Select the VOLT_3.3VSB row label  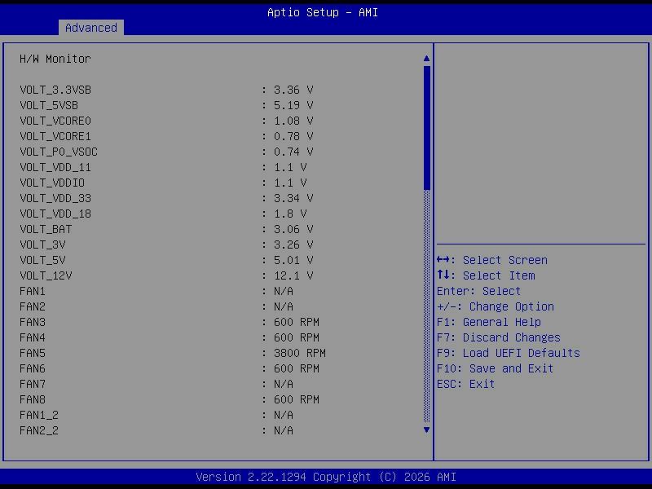55,90
